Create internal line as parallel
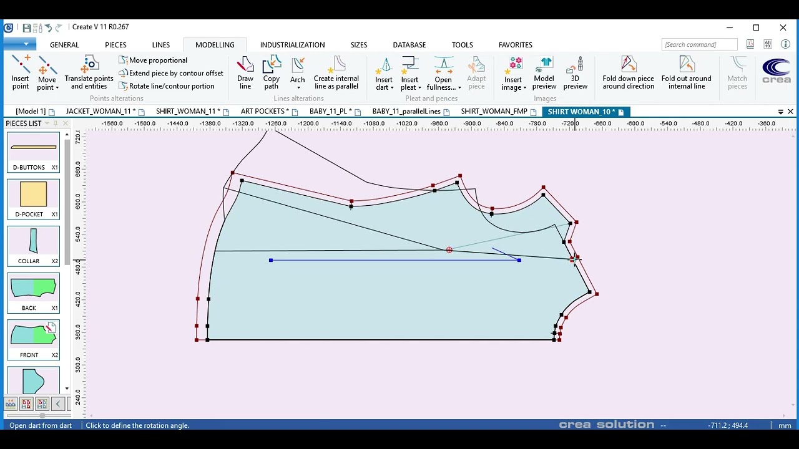 [336, 73]
